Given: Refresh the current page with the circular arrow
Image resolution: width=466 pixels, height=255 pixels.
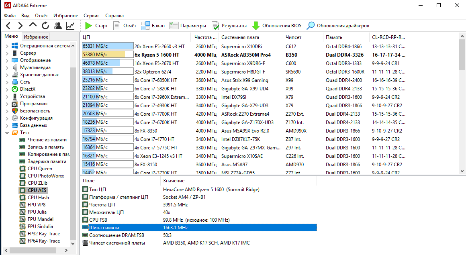Looking at the screenshot, I should coord(45,26).
